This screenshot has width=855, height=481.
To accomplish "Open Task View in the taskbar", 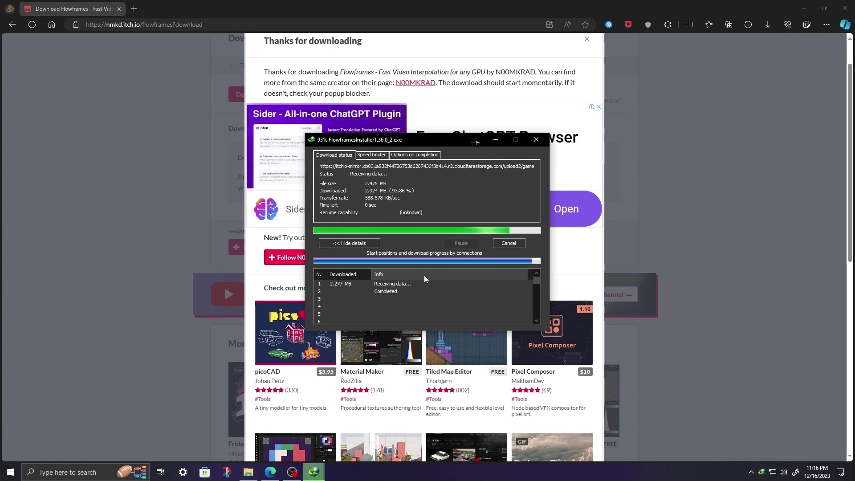I will point(160,472).
